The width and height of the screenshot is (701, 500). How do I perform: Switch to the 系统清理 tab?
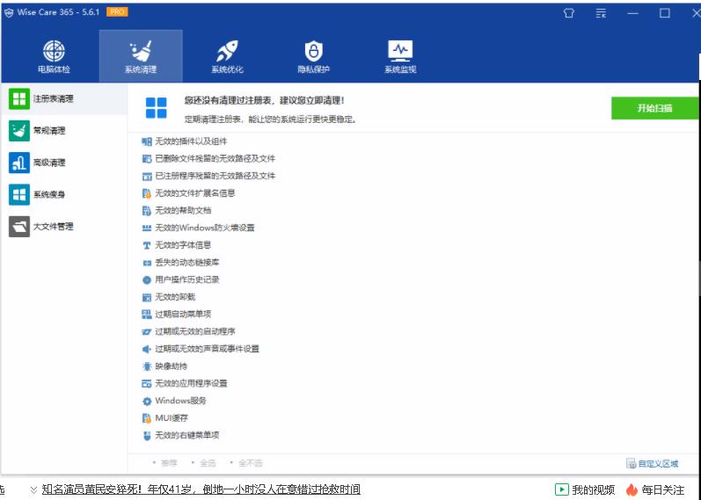(141, 56)
